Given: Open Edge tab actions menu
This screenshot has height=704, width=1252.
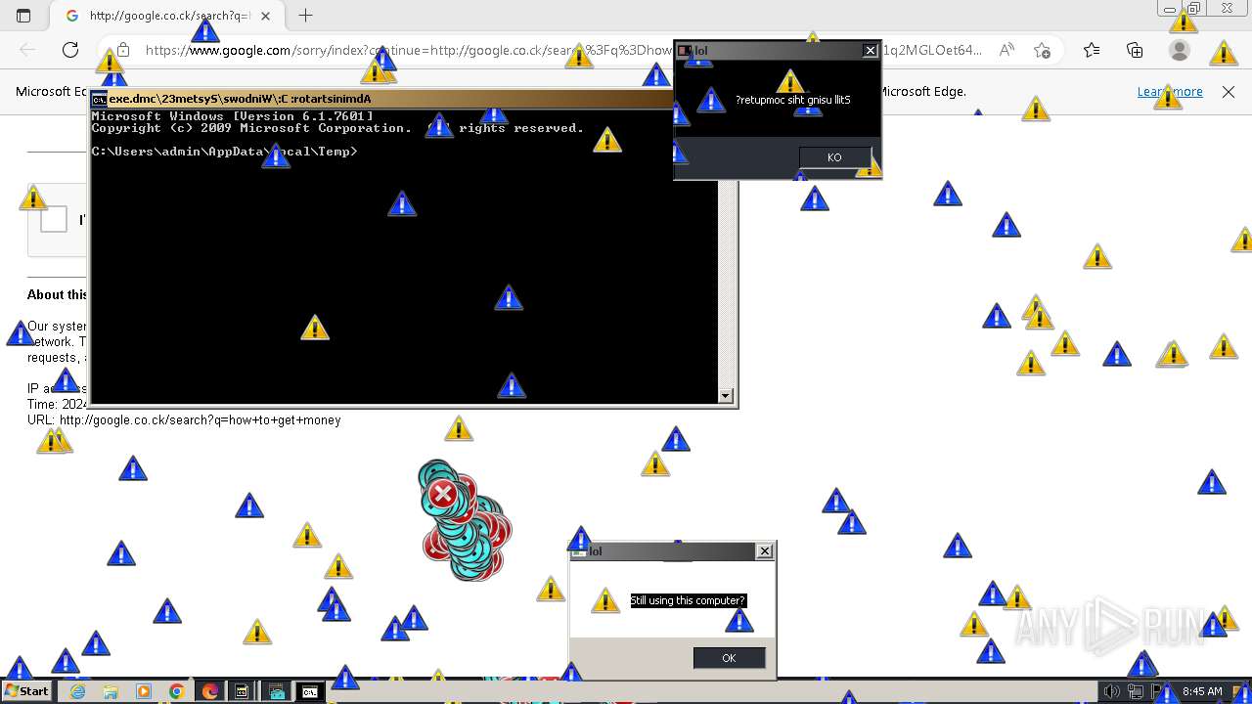Looking at the screenshot, I should coord(23,16).
